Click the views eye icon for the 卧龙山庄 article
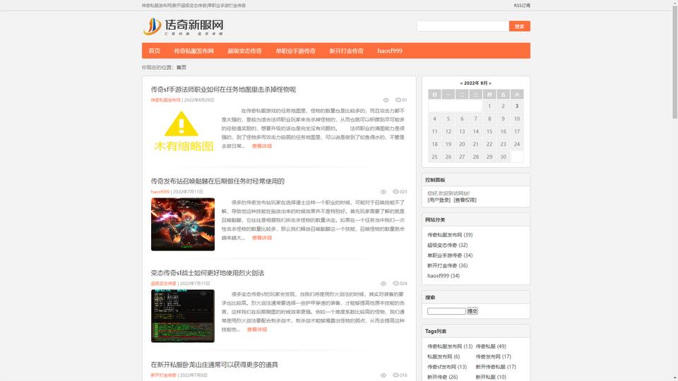The height and width of the screenshot is (381, 678). (383, 375)
